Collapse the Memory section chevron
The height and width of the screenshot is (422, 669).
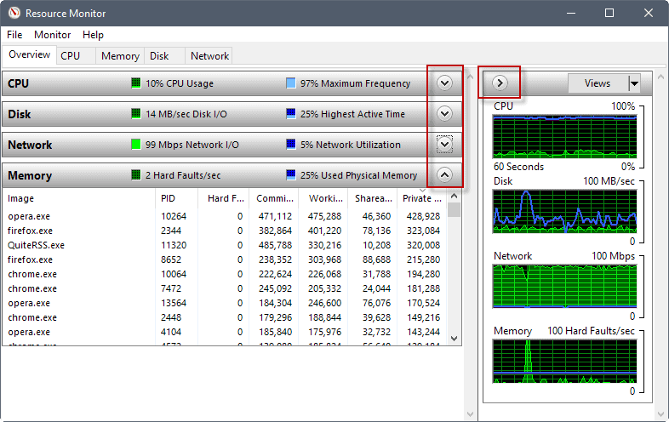tap(444, 175)
